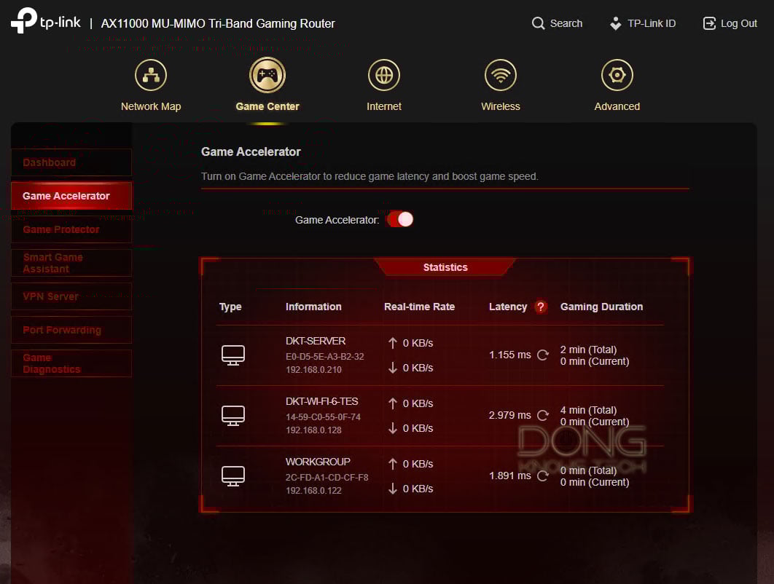Viewport: 774px width, 584px height.
Task: Click the Advanced label
Action: click(617, 106)
